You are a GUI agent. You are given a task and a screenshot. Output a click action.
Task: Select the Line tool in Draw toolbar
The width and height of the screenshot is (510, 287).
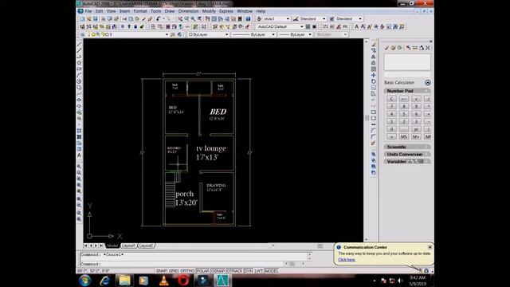(79, 45)
